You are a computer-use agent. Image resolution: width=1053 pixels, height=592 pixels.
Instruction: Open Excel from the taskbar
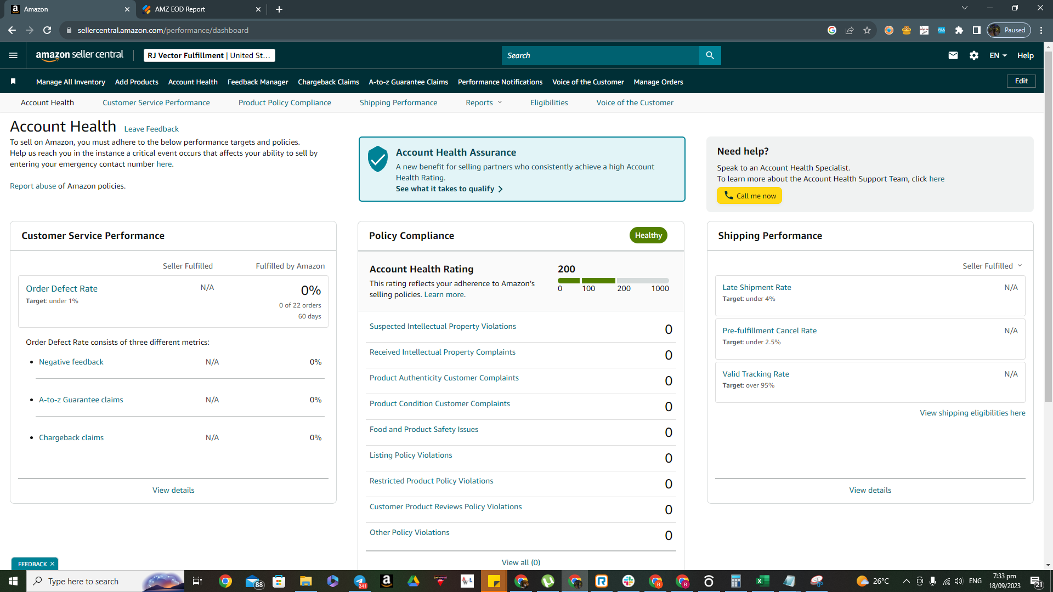[x=762, y=581]
